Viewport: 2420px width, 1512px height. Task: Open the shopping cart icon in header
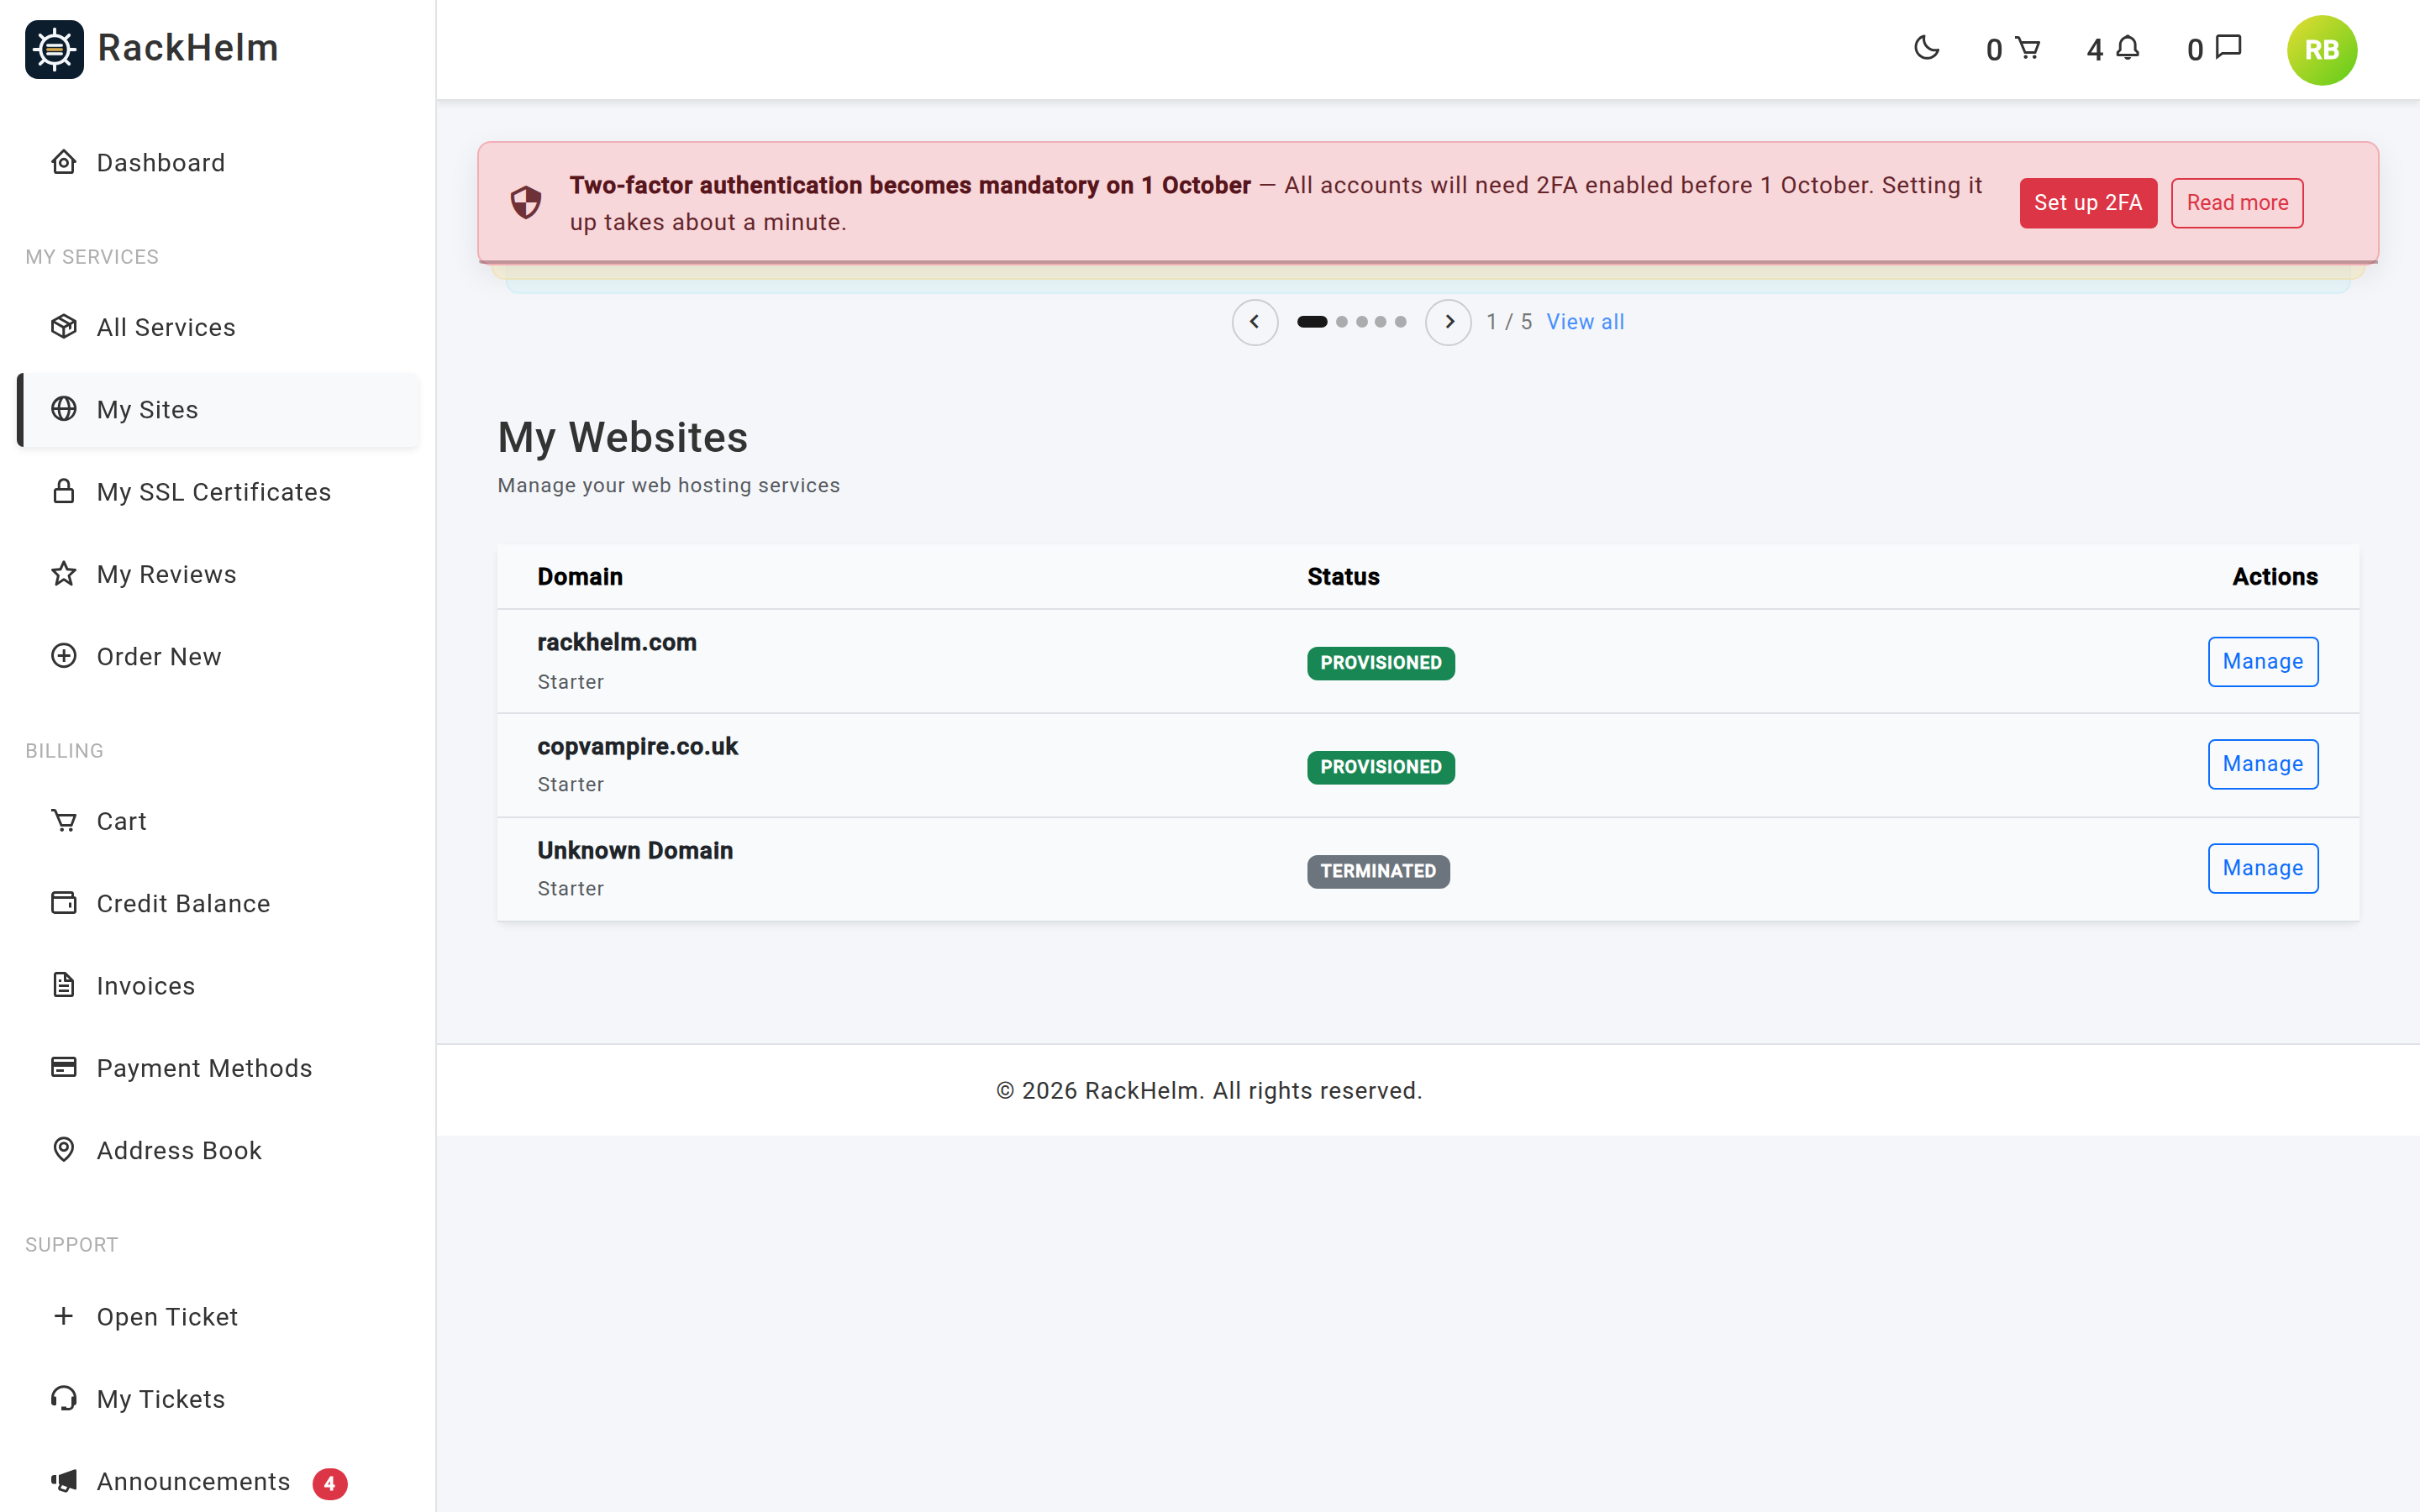click(2027, 48)
